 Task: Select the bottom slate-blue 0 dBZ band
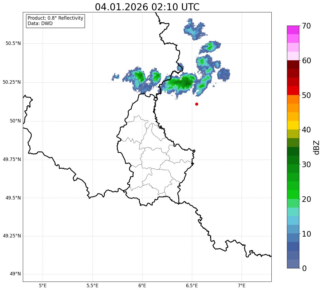(x=293, y=264)
